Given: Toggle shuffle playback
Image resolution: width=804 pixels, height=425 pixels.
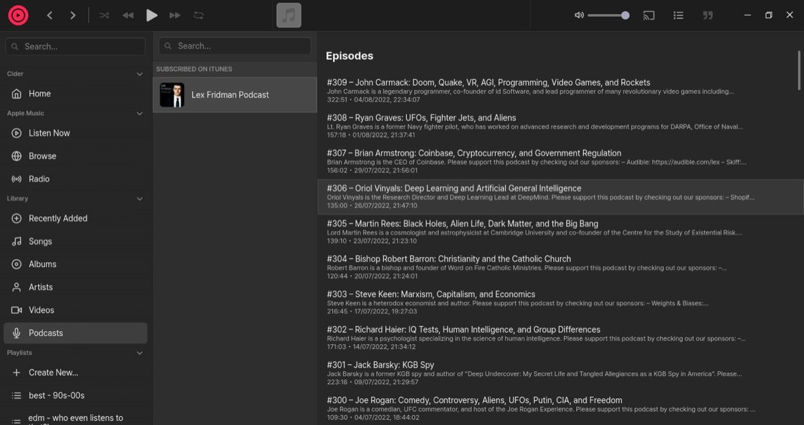Looking at the screenshot, I should [x=104, y=15].
